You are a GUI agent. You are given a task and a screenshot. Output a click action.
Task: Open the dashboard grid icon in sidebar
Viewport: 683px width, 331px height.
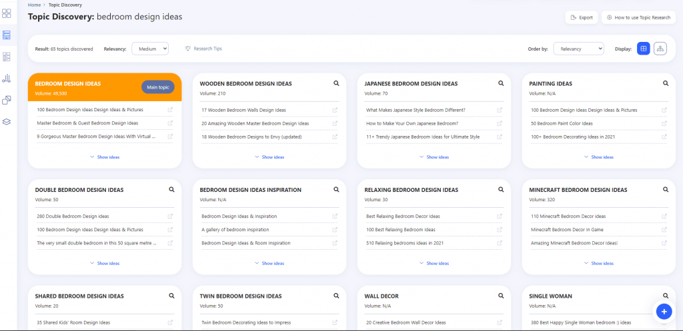tap(7, 13)
